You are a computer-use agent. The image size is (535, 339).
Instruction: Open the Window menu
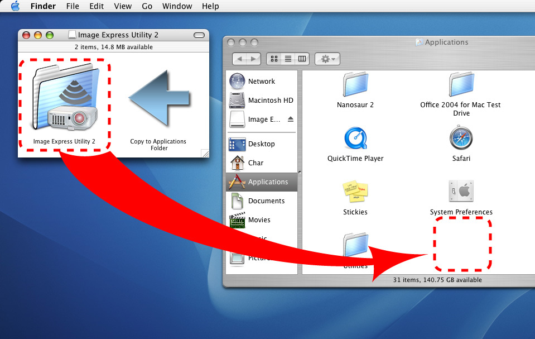point(177,6)
